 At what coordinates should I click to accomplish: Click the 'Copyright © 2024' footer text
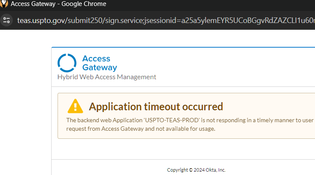(186, 170)
